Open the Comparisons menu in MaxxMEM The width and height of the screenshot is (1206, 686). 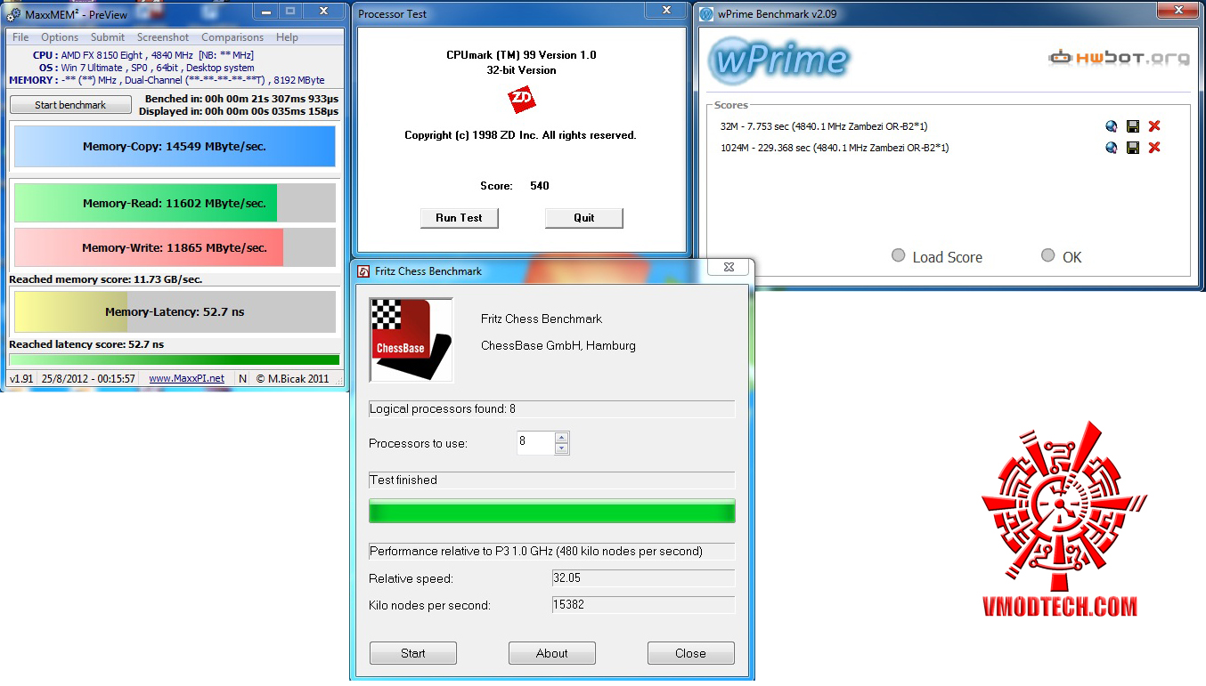click(x=232, y=37)
